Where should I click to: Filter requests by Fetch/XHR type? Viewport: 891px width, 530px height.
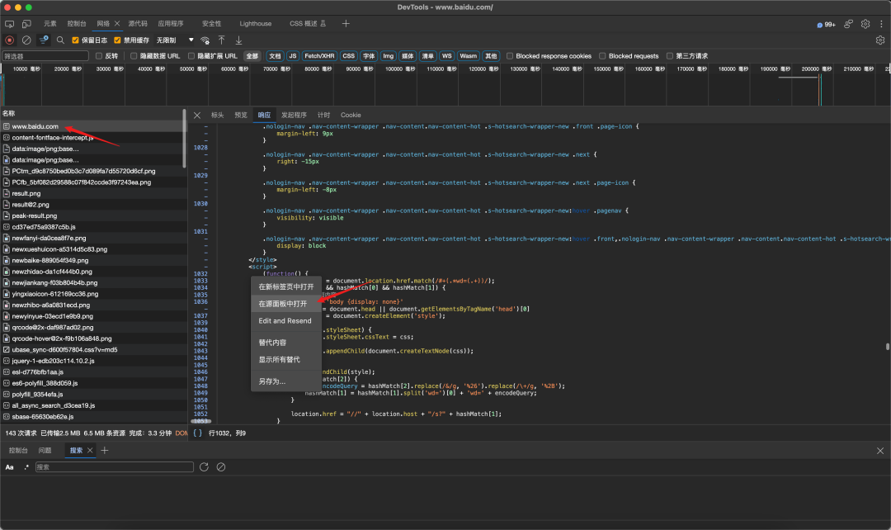click(x=319, y=56)
